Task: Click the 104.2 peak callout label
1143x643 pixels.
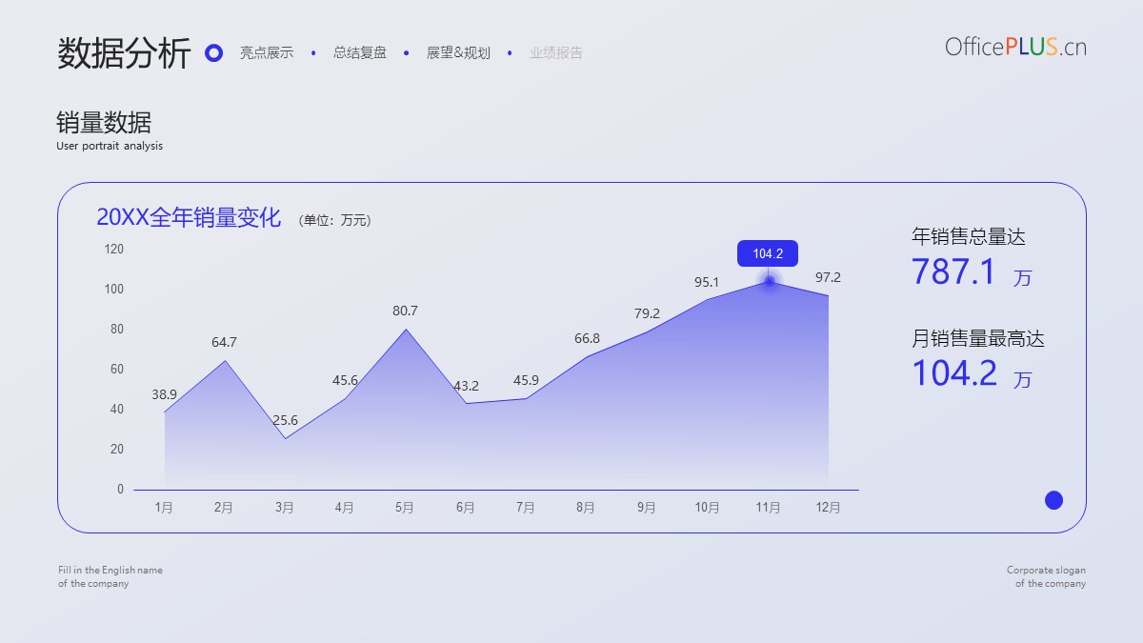Action: pyautogui.click(x=768, y=253)
